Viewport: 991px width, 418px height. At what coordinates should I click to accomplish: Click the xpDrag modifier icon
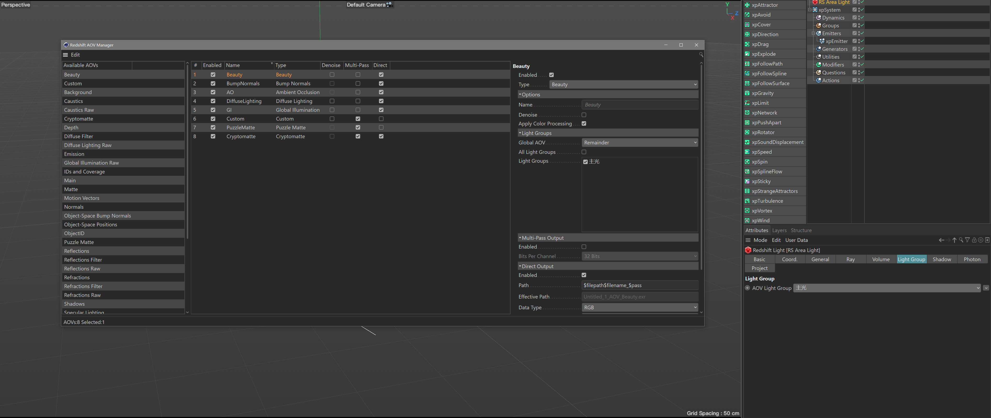click(747, 44)
